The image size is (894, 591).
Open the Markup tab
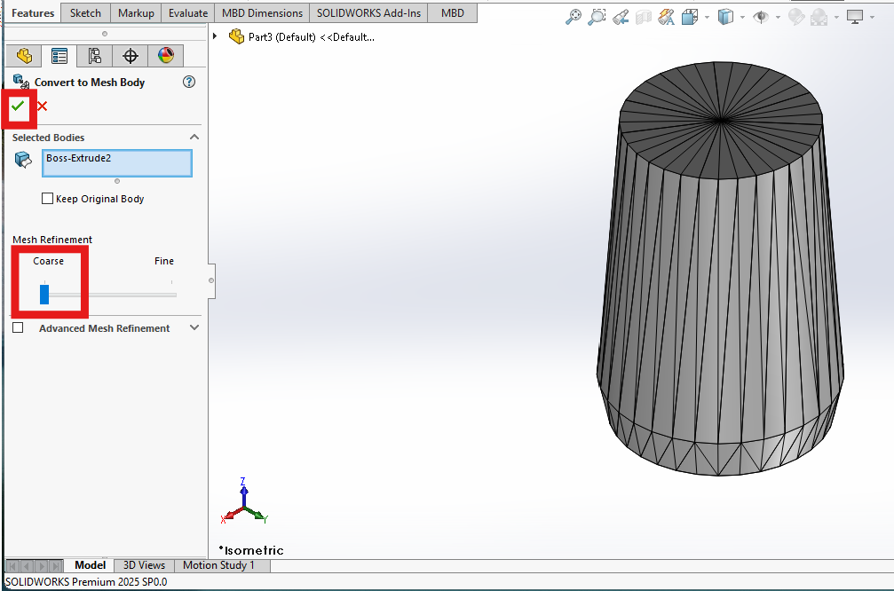point(136,13)
